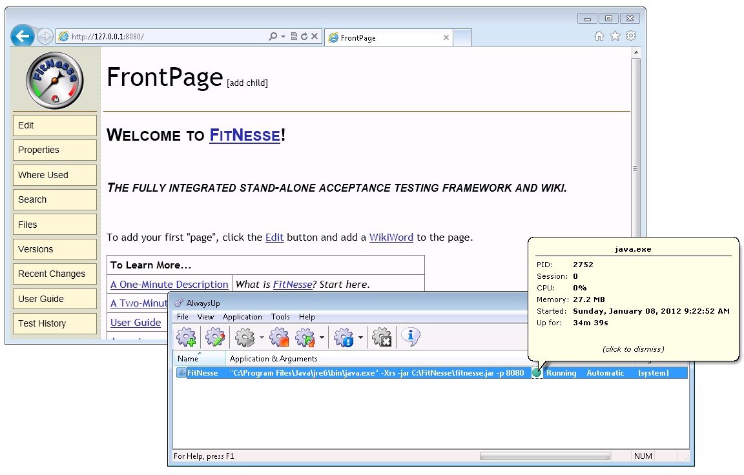Click the Versions sidebar button

coord(54,249)
